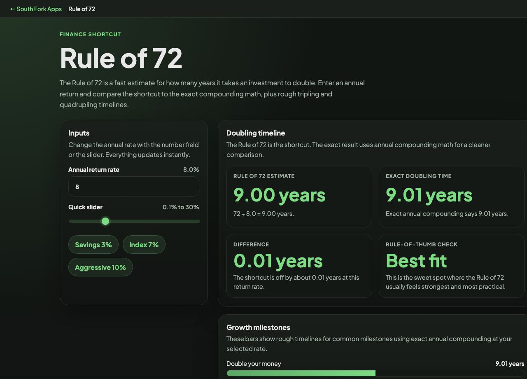Select the 9.00 years estimate value

tap(279, 195)
